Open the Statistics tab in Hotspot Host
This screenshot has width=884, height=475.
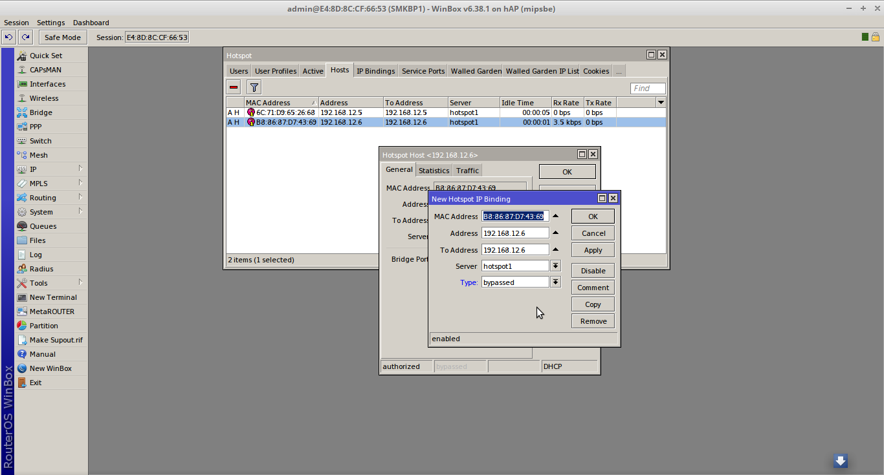click(x=434, y=171)
